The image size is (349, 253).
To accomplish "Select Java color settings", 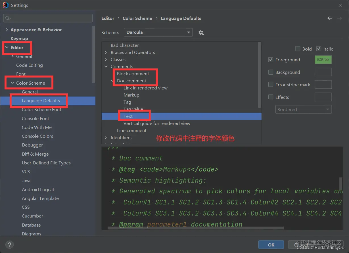I will (x=26, y=180).
